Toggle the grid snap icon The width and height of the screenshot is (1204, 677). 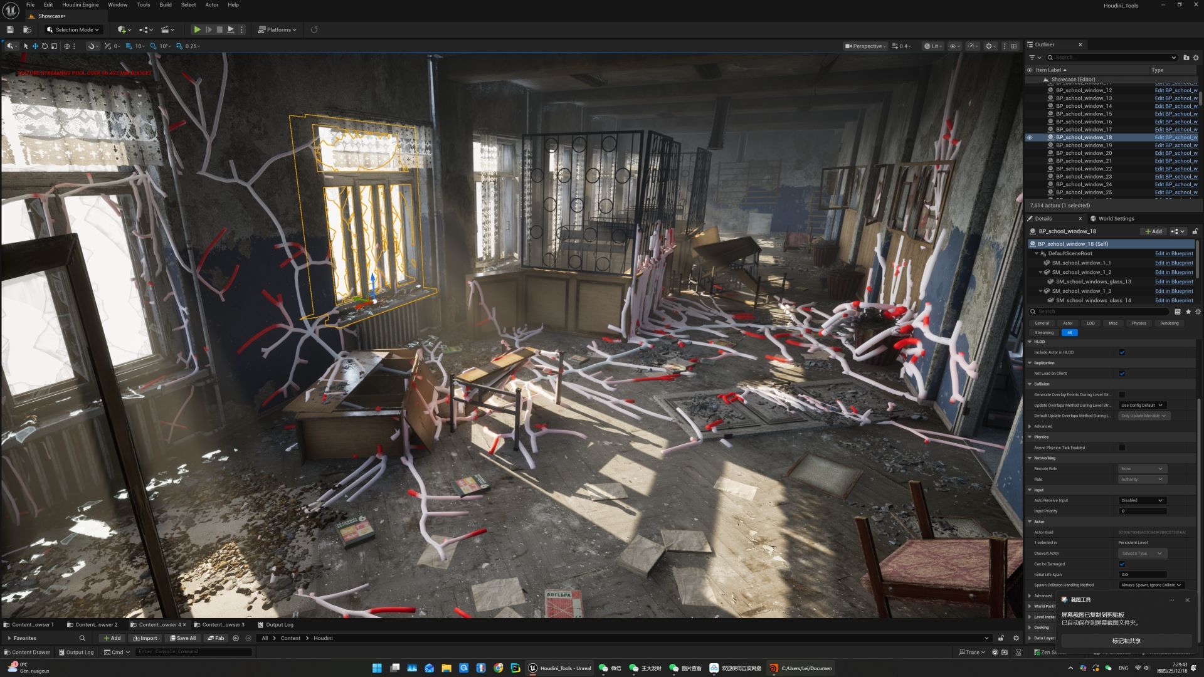coord(129,46)
